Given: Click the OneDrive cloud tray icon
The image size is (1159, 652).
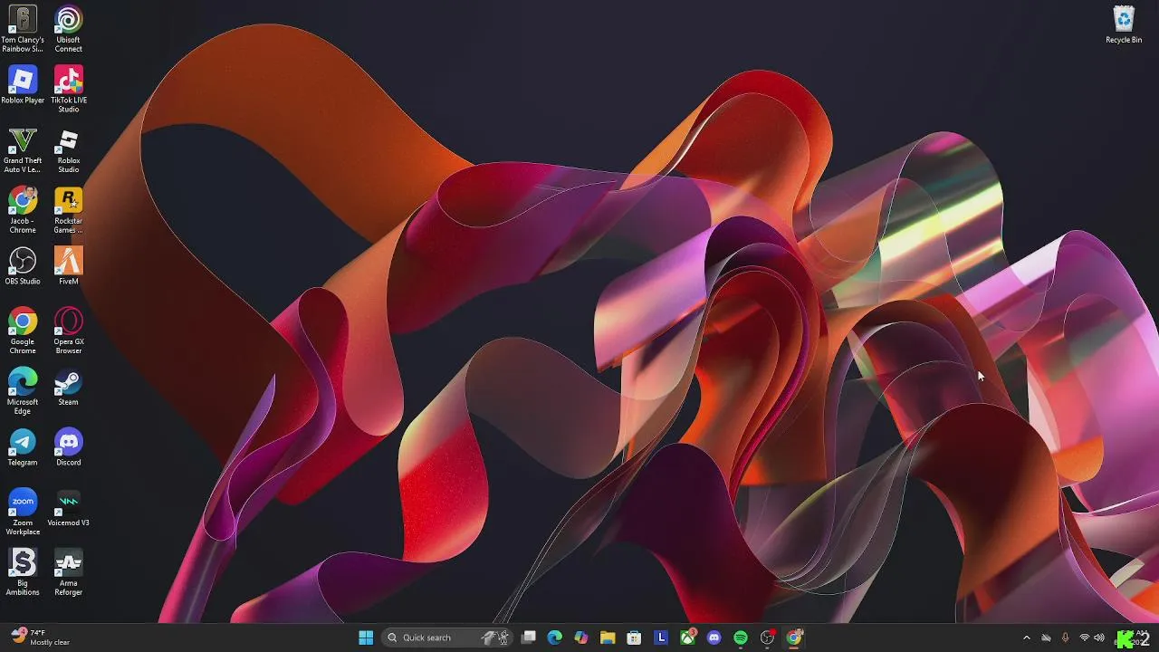Looking at the screenshot, I should tap(1046, 638).
